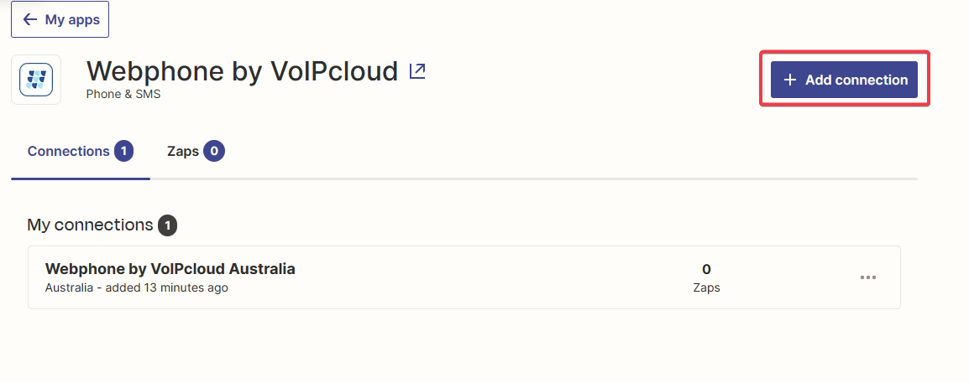Go back to My apps
The height and width of the screenshot is (383, 969).
click(x=60, y=19)
